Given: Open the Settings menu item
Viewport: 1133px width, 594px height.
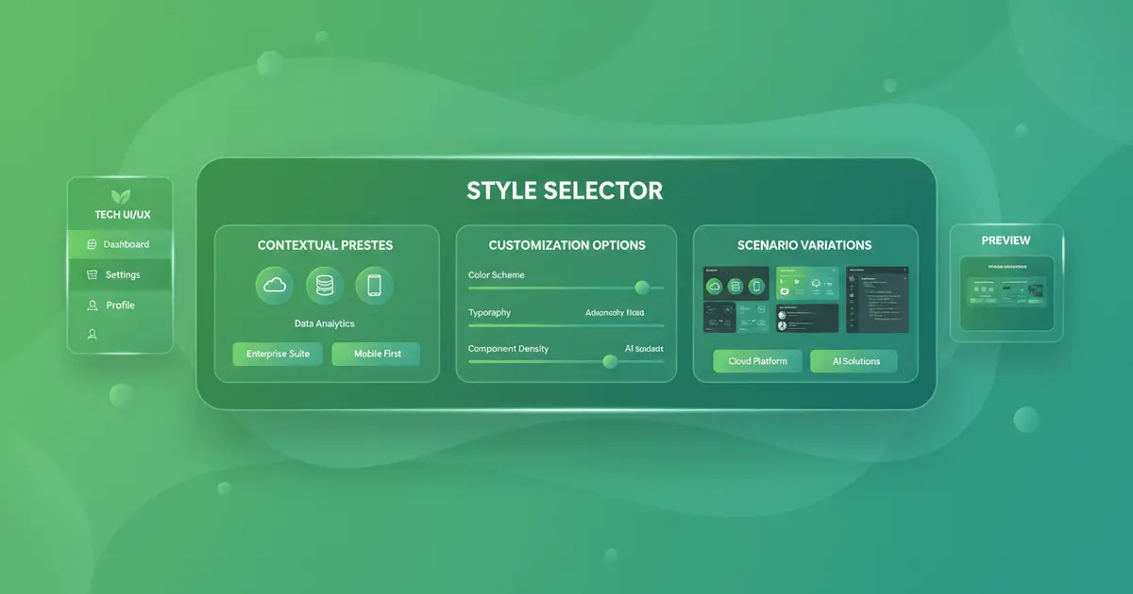Looking at the screenshot, I should [x=123, y=274].
